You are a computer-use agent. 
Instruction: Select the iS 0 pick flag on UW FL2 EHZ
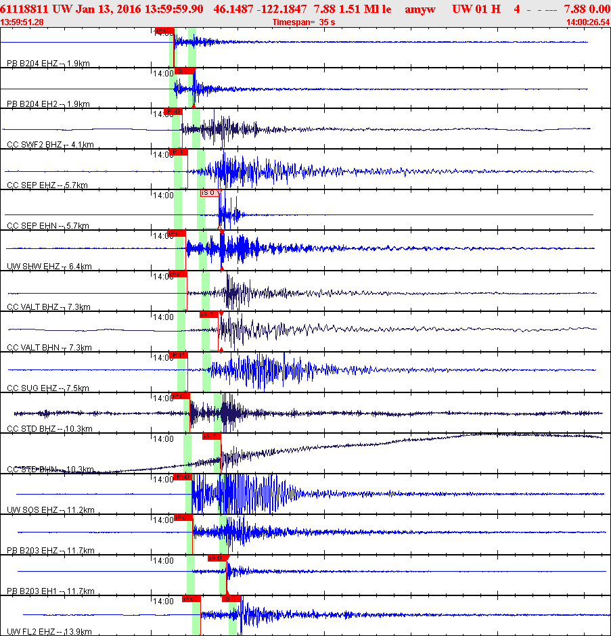pyautogui.click(x=231, y=598)
